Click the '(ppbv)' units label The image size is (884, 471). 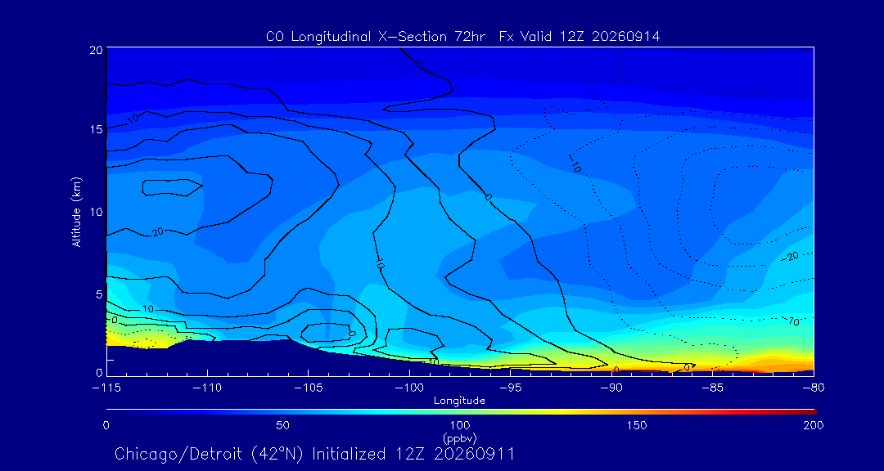pos(460,437)
